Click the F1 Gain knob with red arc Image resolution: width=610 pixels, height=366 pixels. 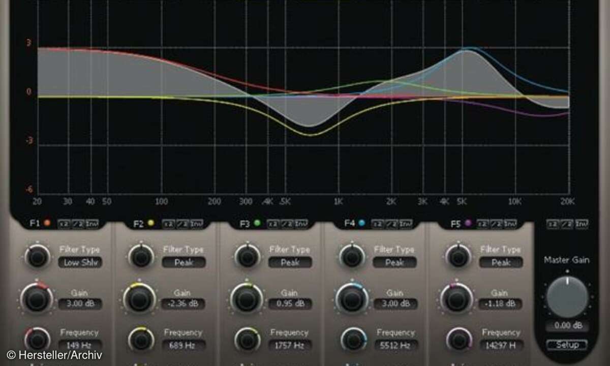(x=36, y=298)
